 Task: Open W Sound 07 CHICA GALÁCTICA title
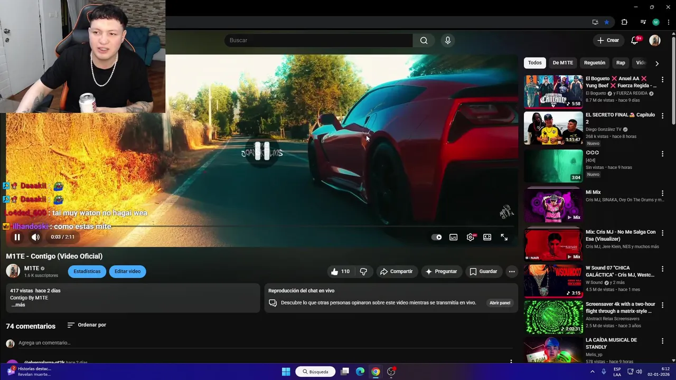click(x=620, y=271)
